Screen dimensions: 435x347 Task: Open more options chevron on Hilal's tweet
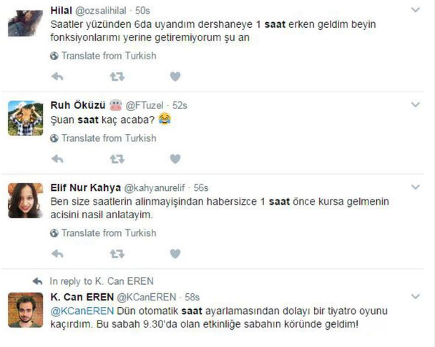[415, 10]
